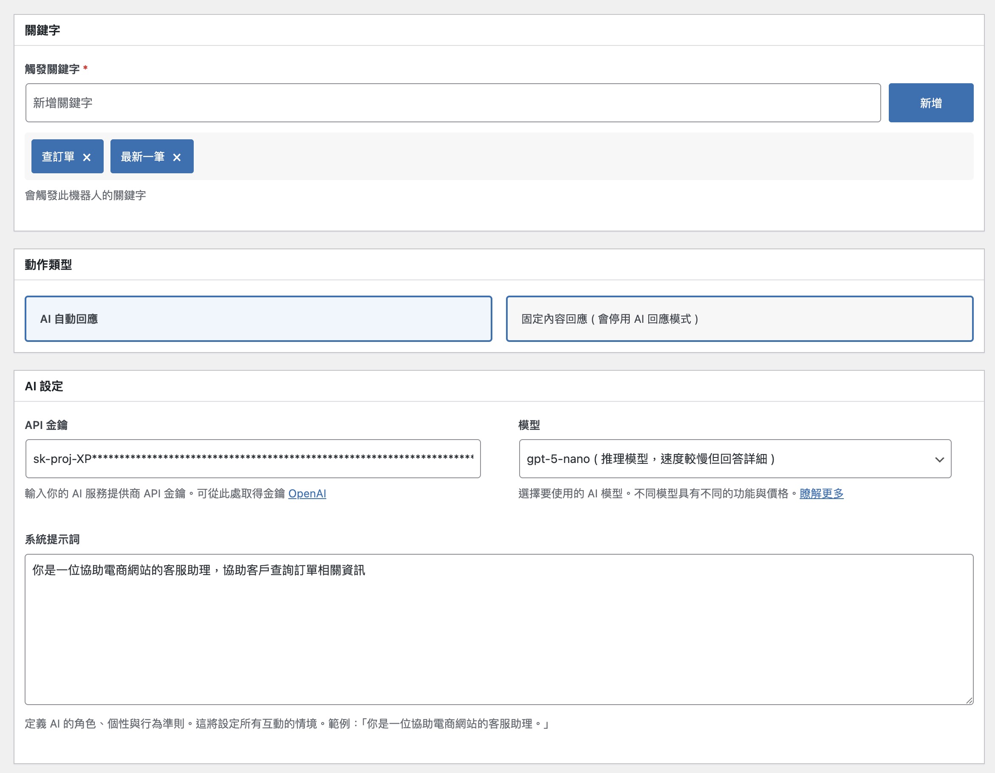This screenshot has height=773, width=995.
Task: Click the 模型 field label
Action: (x=529, y=425)
